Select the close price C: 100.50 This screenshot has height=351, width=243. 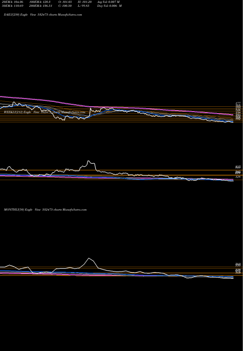(65, 6)
